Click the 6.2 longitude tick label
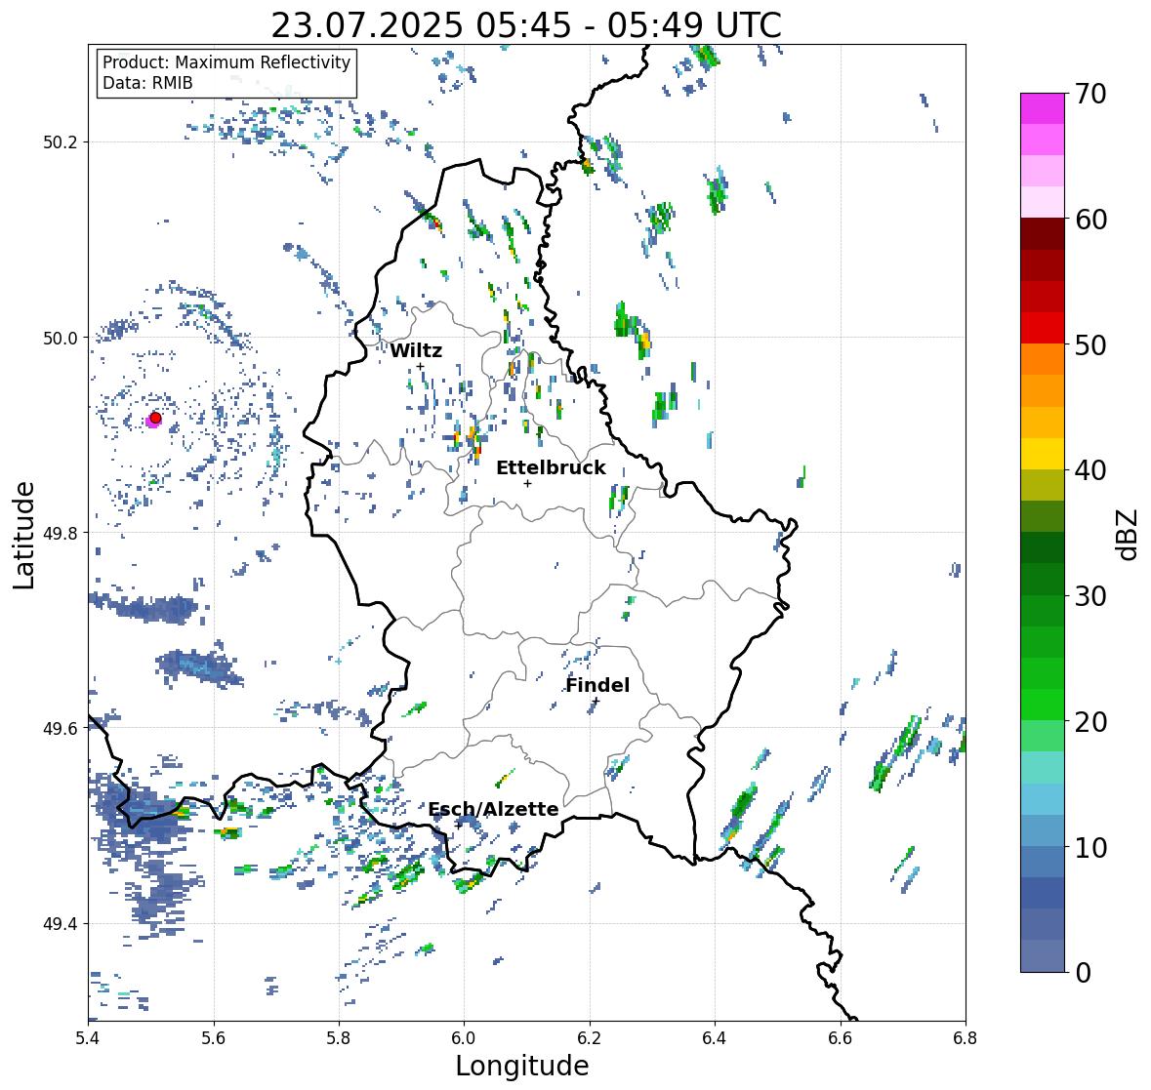This screenshot has height=1090, width=1151. [x=590, y=1038]
